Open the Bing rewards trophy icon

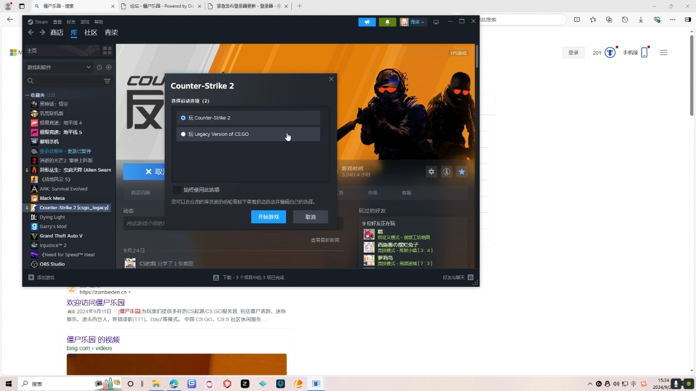coord(611,53)
